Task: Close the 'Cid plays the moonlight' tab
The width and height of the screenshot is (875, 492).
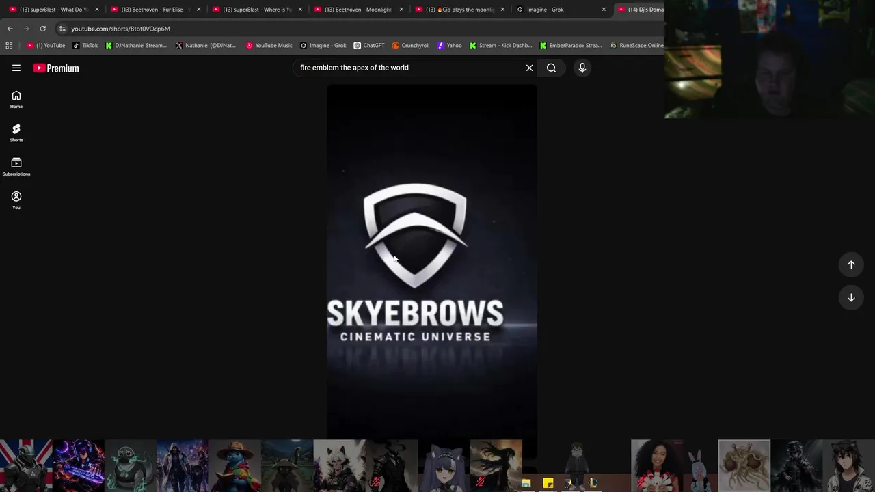Action: click(502, 10)
